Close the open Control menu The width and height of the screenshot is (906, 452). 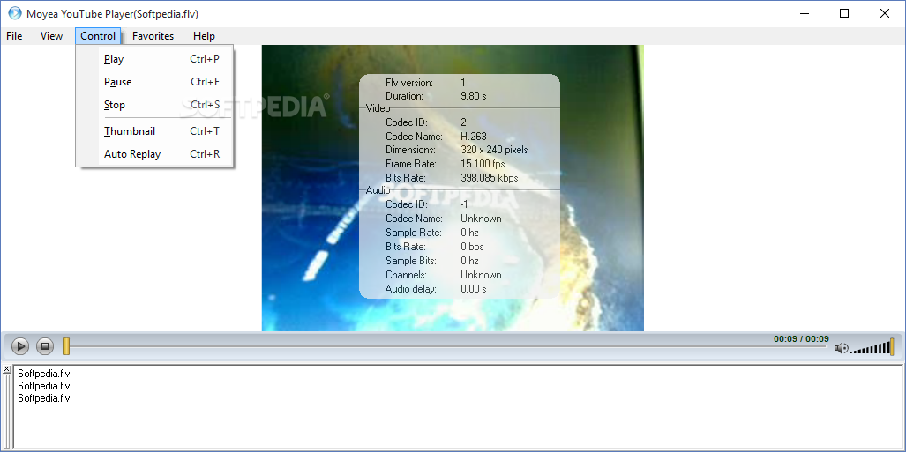point(98,36)
